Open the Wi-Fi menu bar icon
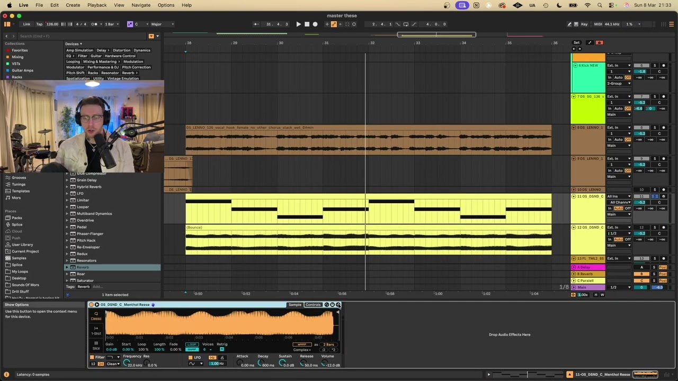Viewport: 678px width, 381px height. [x=587, y=5]
